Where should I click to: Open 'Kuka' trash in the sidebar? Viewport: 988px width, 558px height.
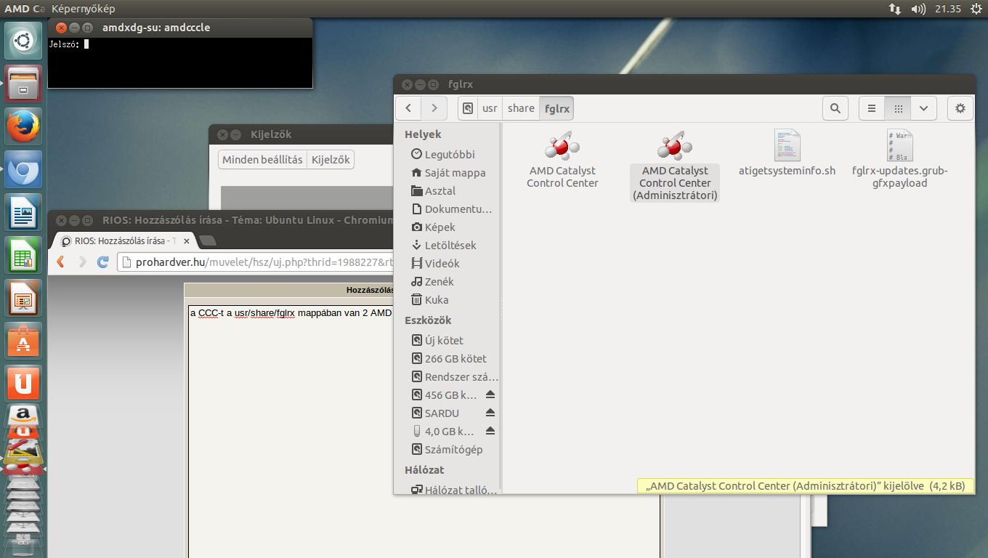point(430,299)
